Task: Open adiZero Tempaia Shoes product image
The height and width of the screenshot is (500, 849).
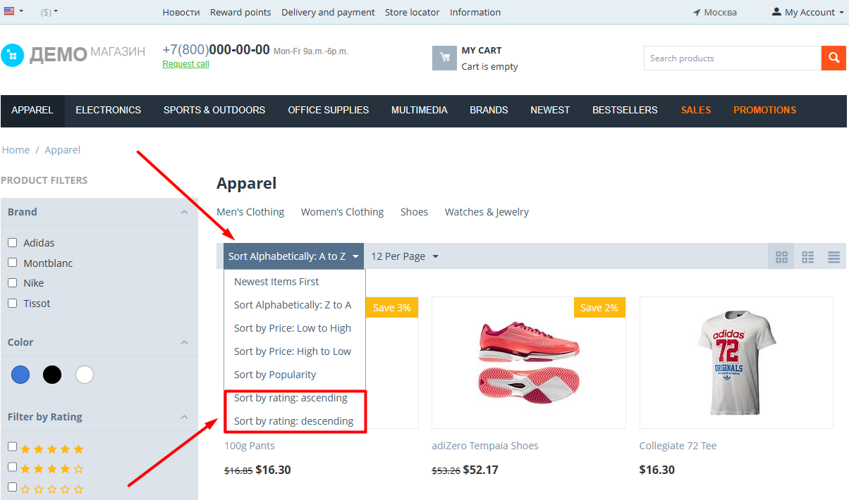Action: [x=529, y=363]
